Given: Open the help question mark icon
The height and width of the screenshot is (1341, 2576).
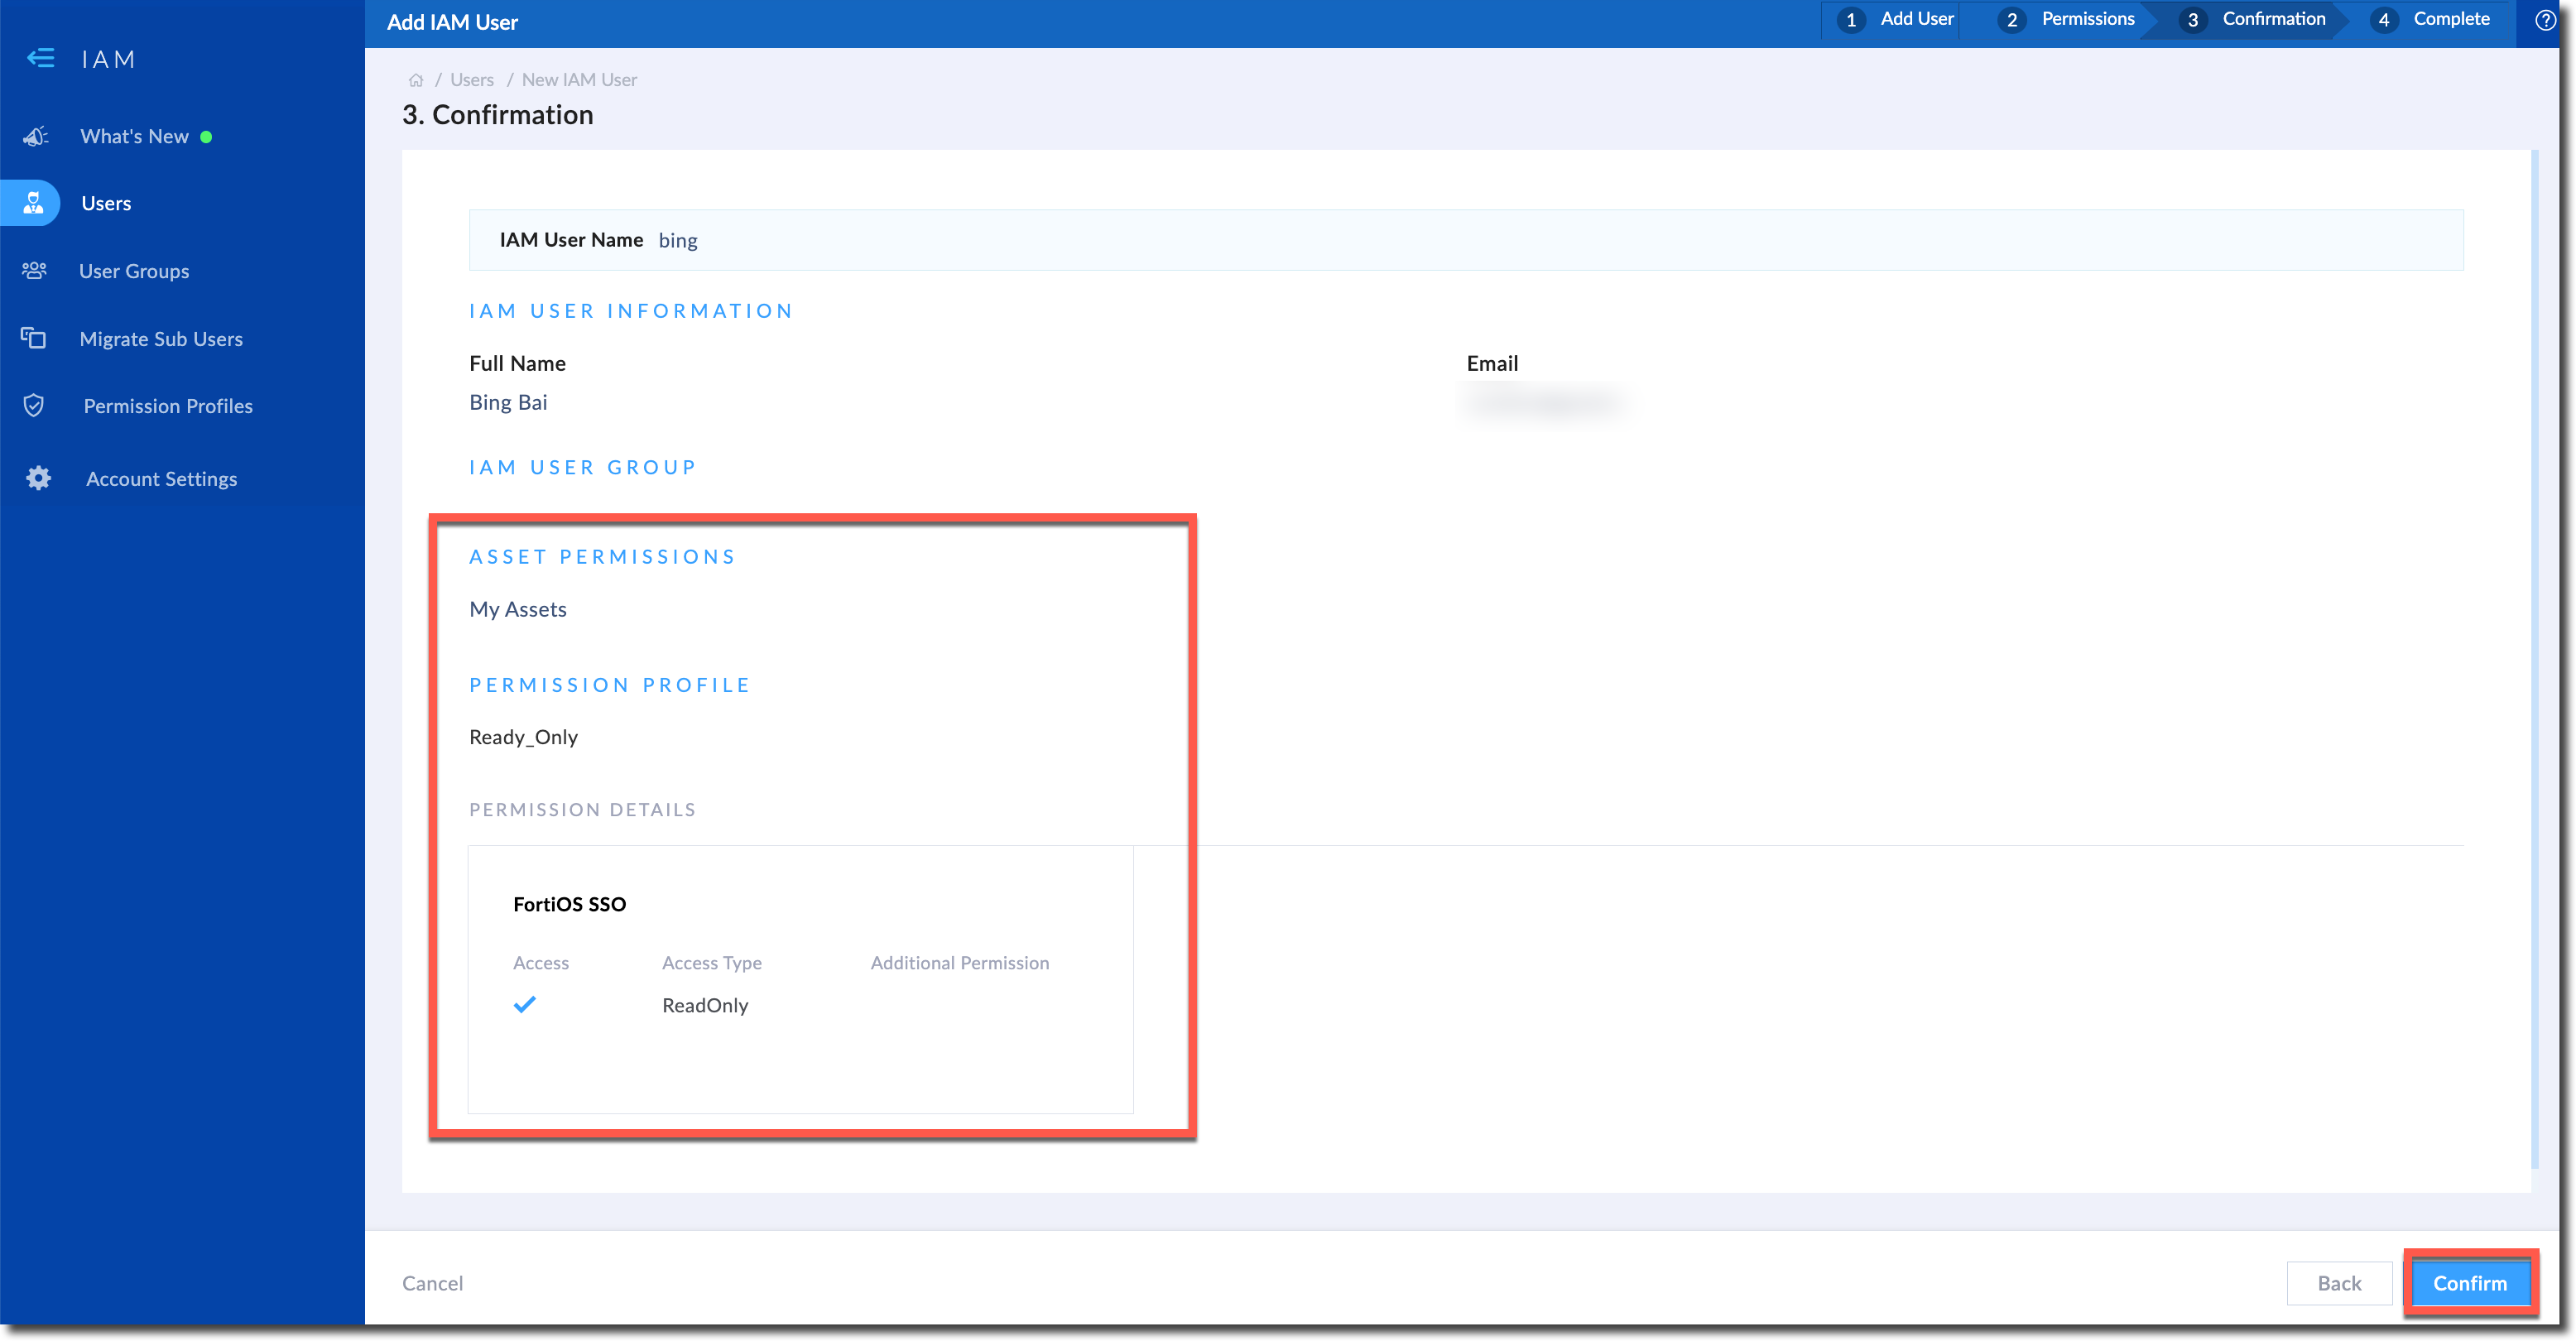Looking at the screenshot, I should pos(2545,20).
